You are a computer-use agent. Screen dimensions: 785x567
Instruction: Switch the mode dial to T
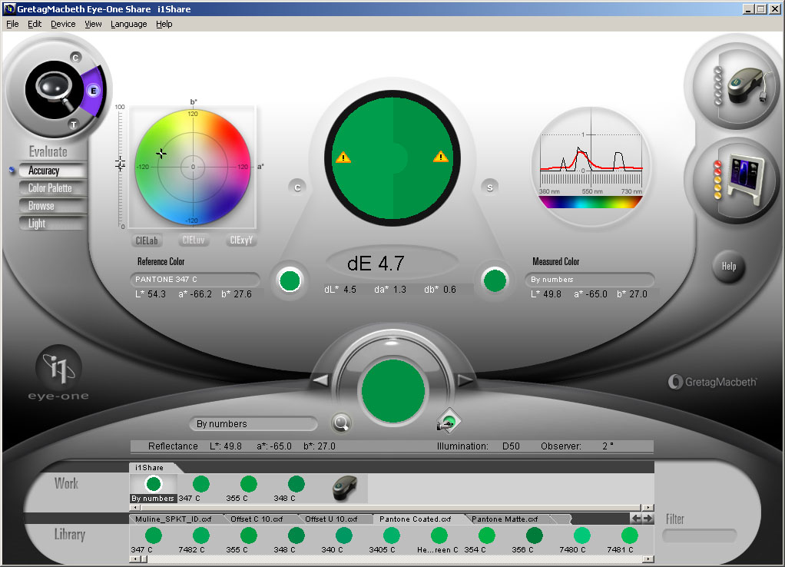pyautogui.click(x=74, y=124)
